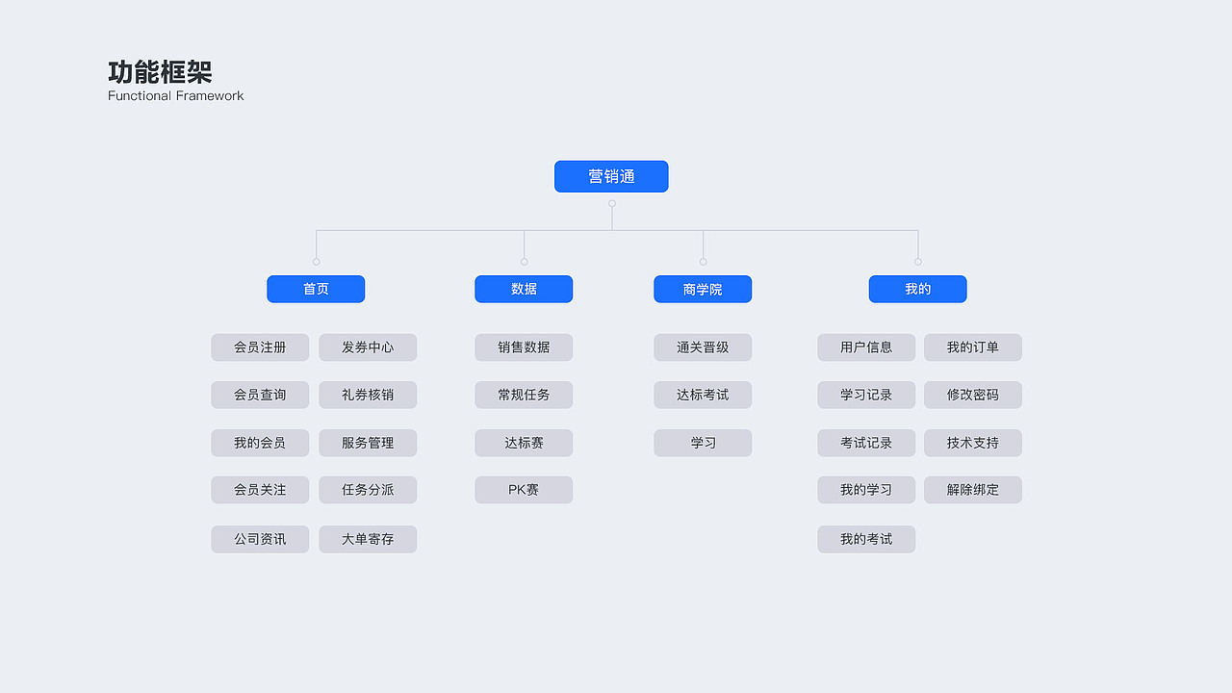Click the 营销通 root node
This screenshot has height=693, width=1232.
(611, 176)
